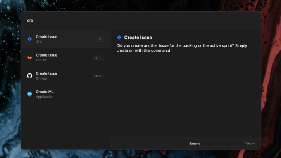This screenshot has width=281, height=158.
Task: Click the Create Issue preview heading
Action: (138, 38)
